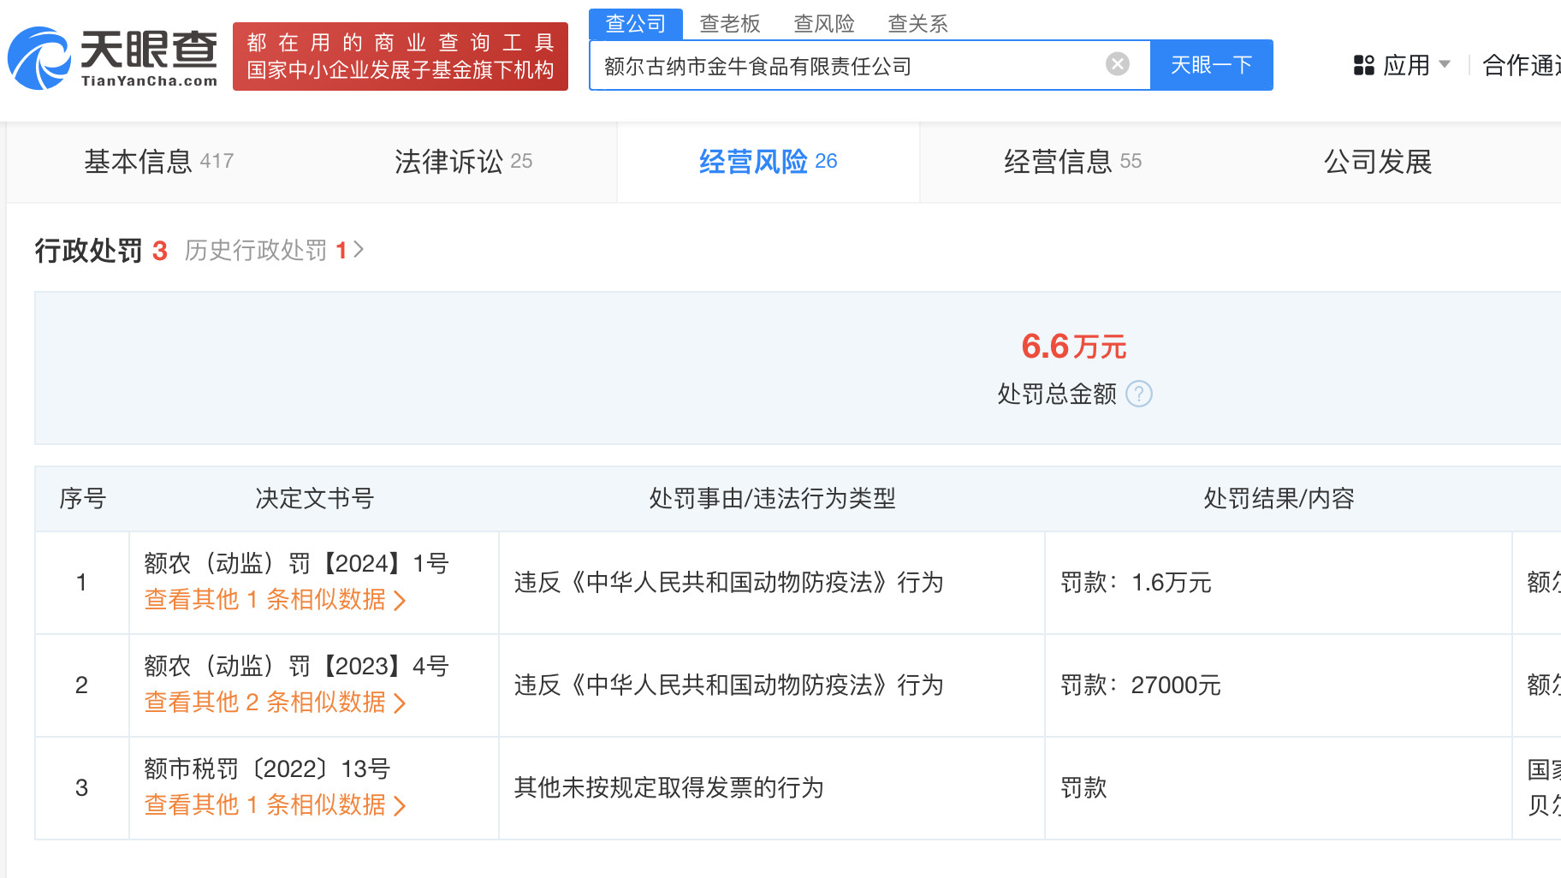Select the 查公司 search tab
The width and height of the screenshot is (1561, 878).
pyautogui.click(x=635, y=23)
